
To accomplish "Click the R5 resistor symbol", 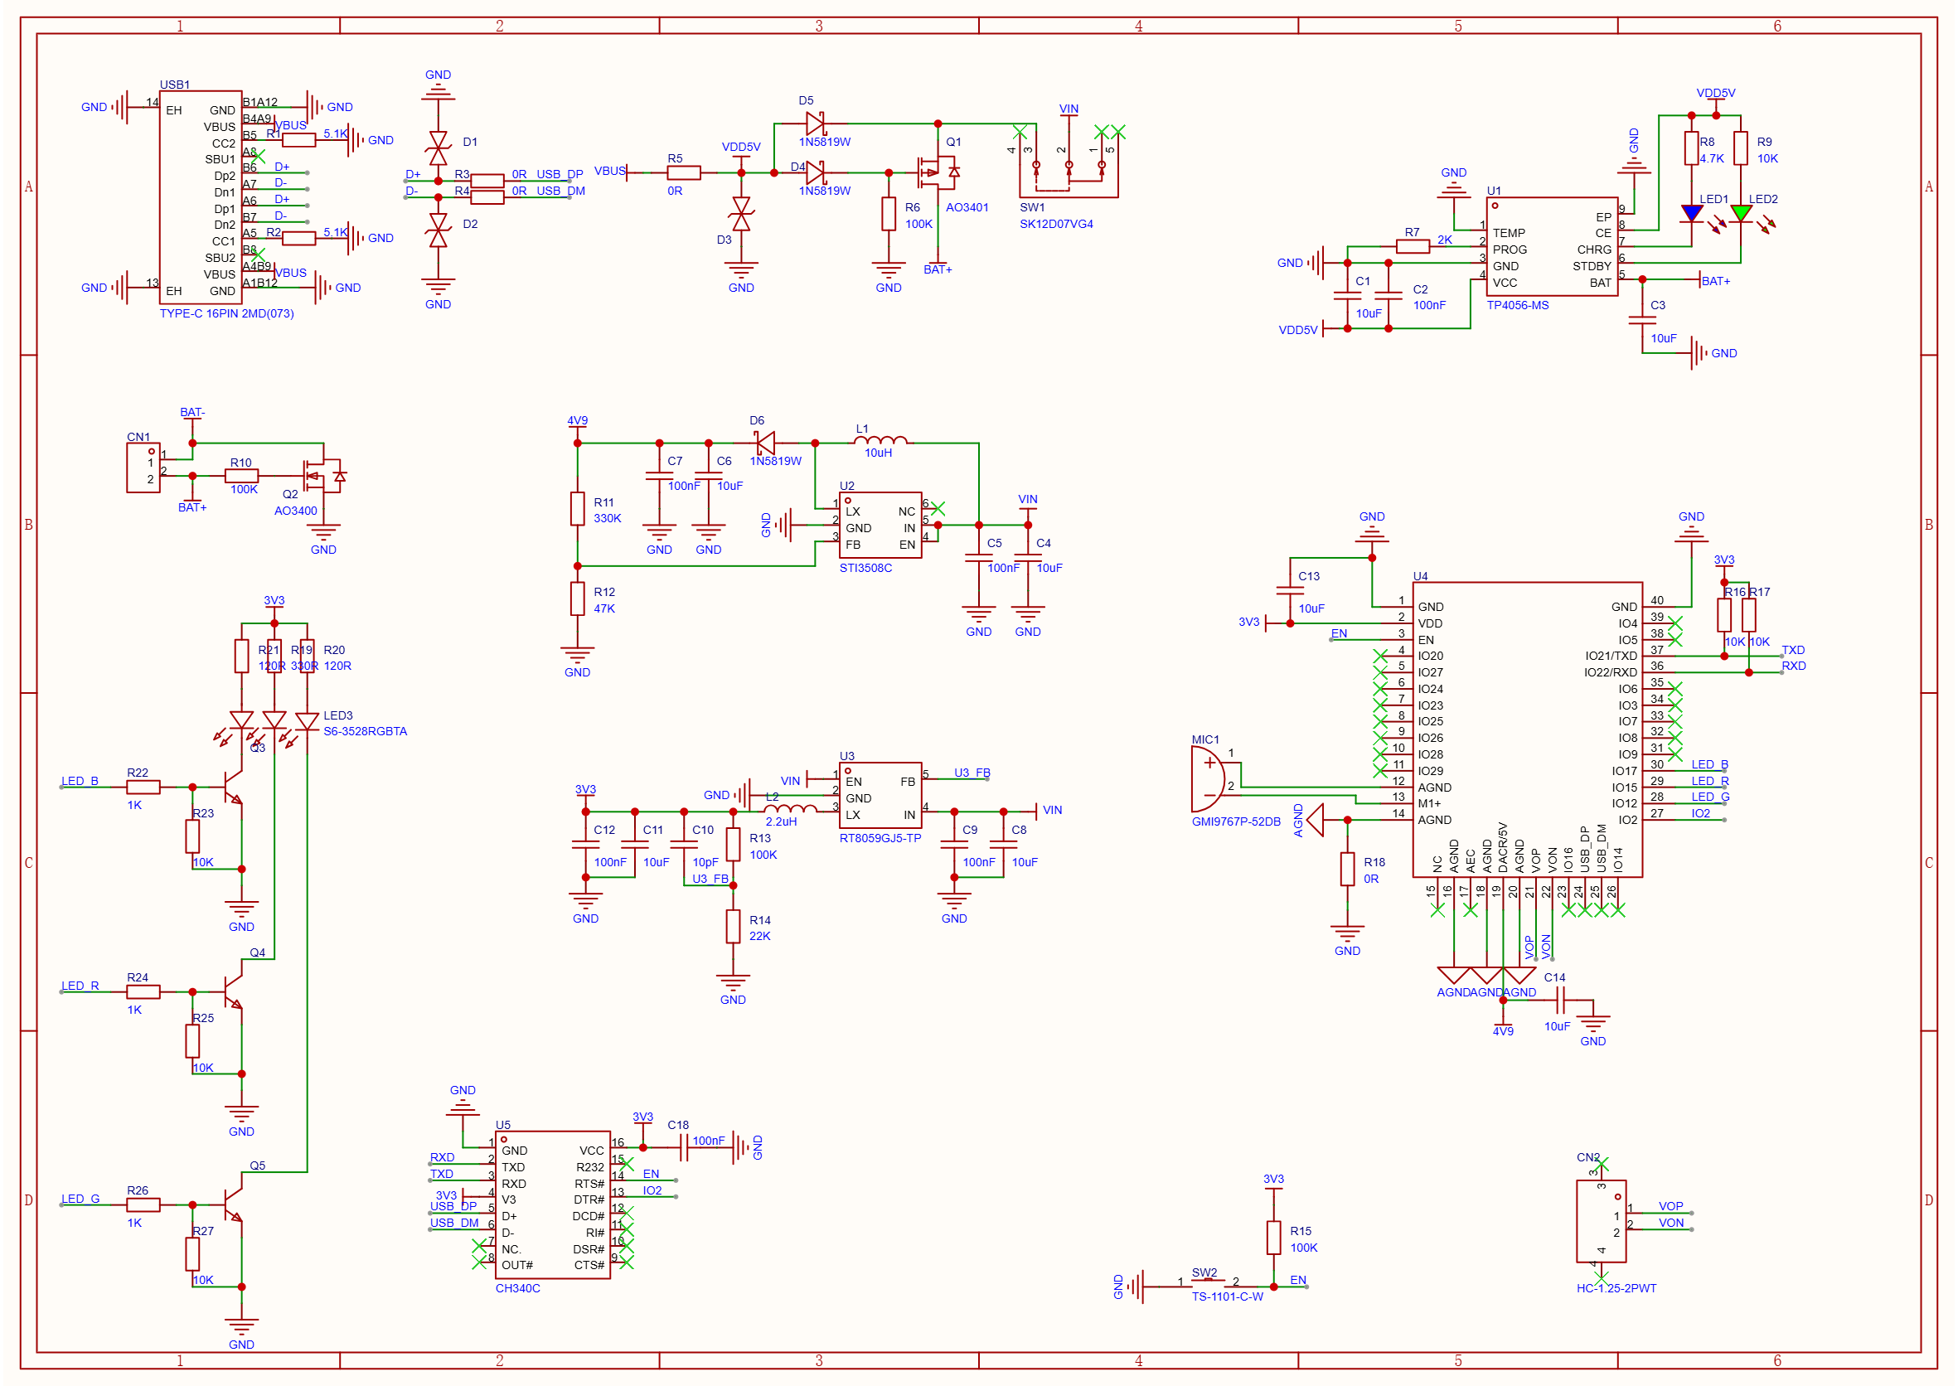I will tap(684, 172).
